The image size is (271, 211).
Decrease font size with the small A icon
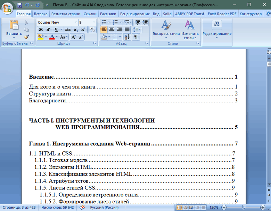click(x=81, y=37)
